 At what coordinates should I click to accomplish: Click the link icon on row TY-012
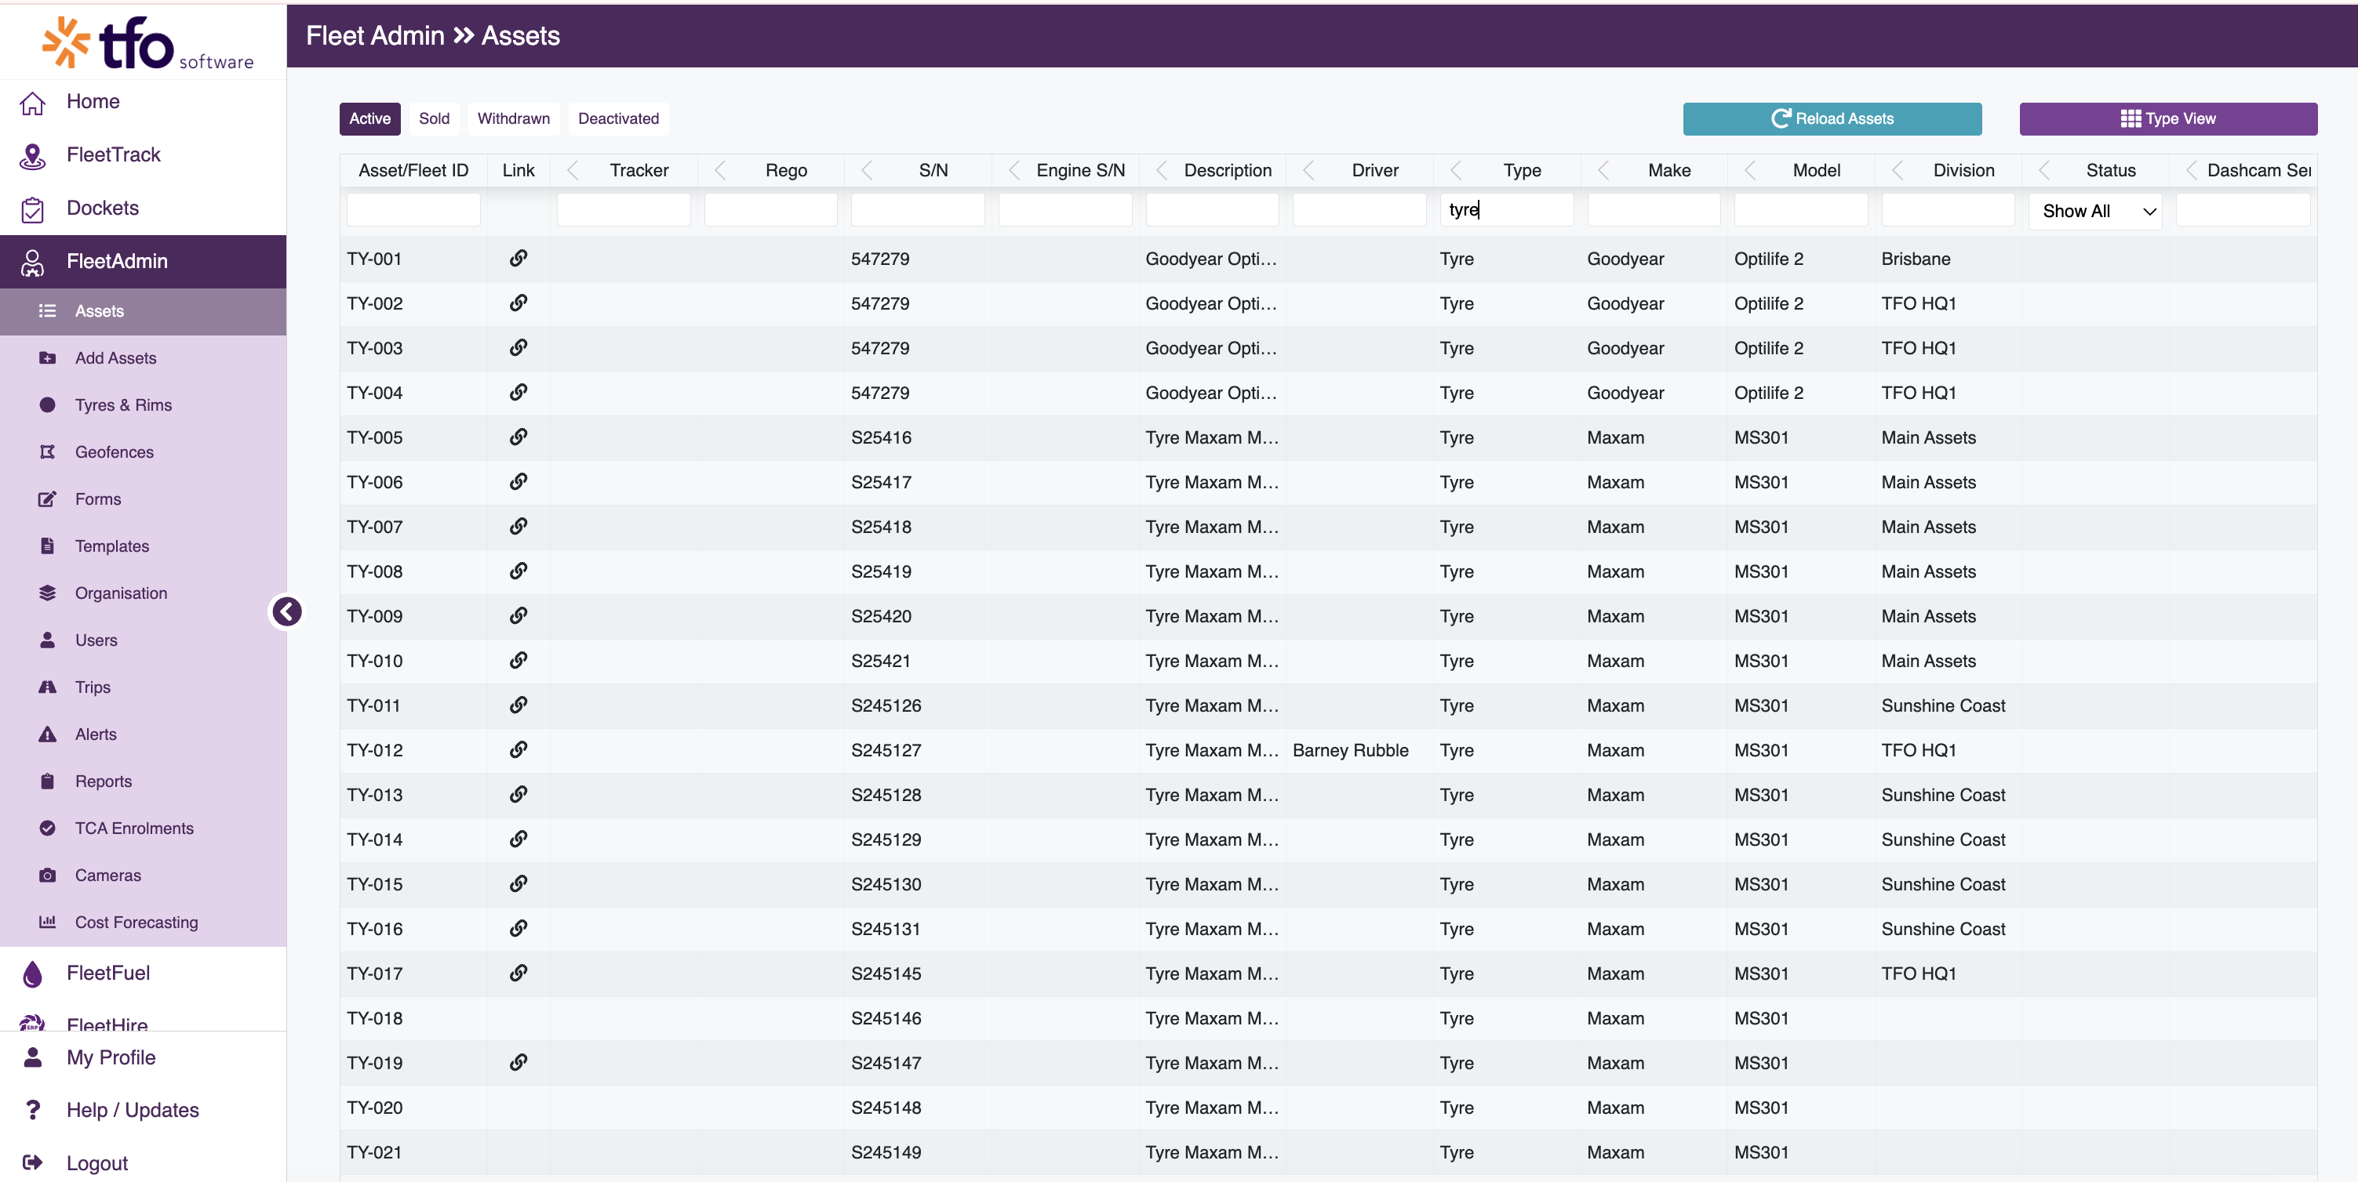pyautogui.click(x=518, y=749)
